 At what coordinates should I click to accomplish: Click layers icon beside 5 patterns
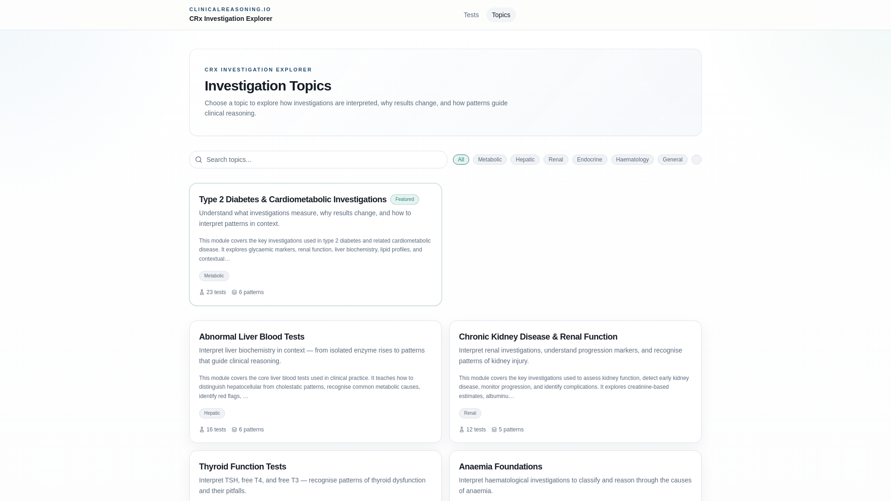(x=494, y=430)
